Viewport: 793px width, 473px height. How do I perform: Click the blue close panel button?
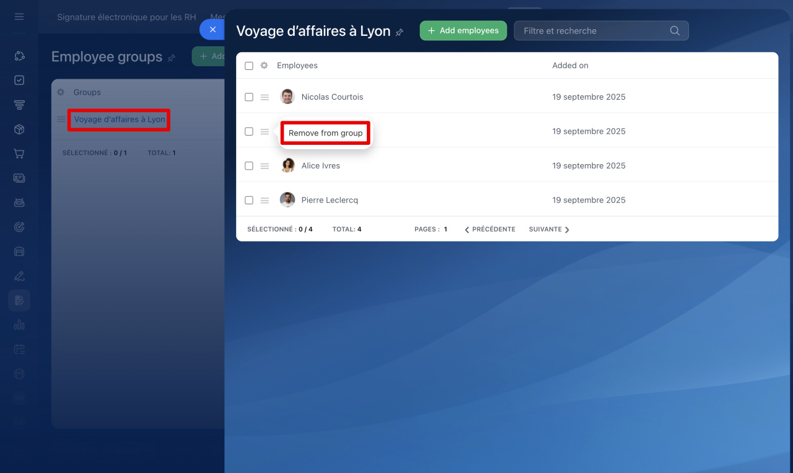pos(212,30)
